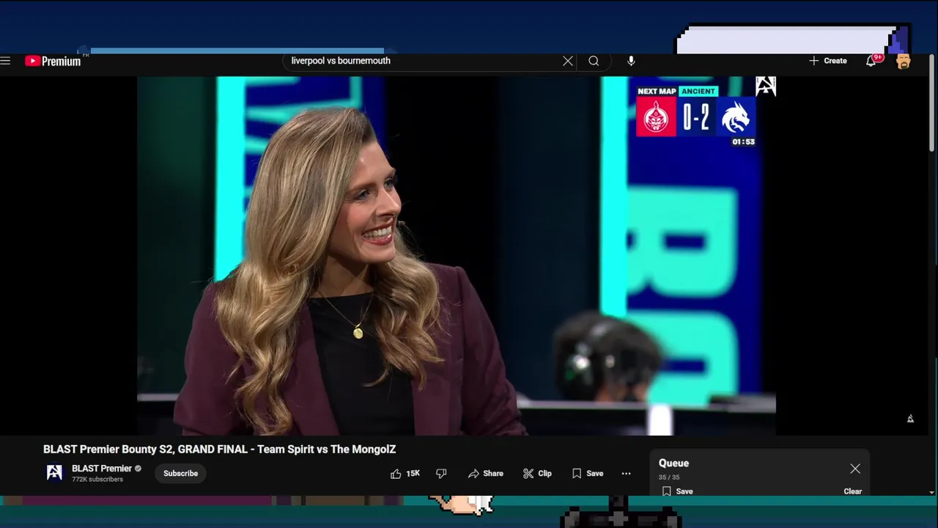Clear the Queue list
Image resolution: width=938 pixels, height=528 pixels.
tap(852, 491)
